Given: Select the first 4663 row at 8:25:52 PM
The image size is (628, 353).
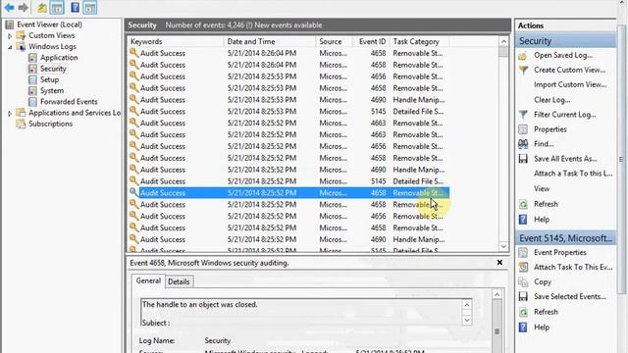Looking at the screenshot, I should (288, 124).
